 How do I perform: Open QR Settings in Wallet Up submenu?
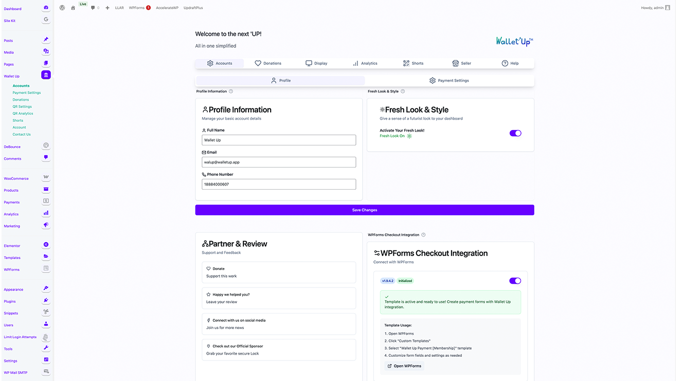22,106
